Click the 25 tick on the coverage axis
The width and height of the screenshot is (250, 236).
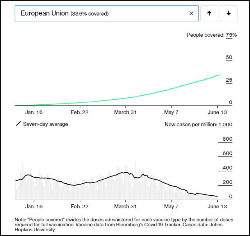point(229,80)
